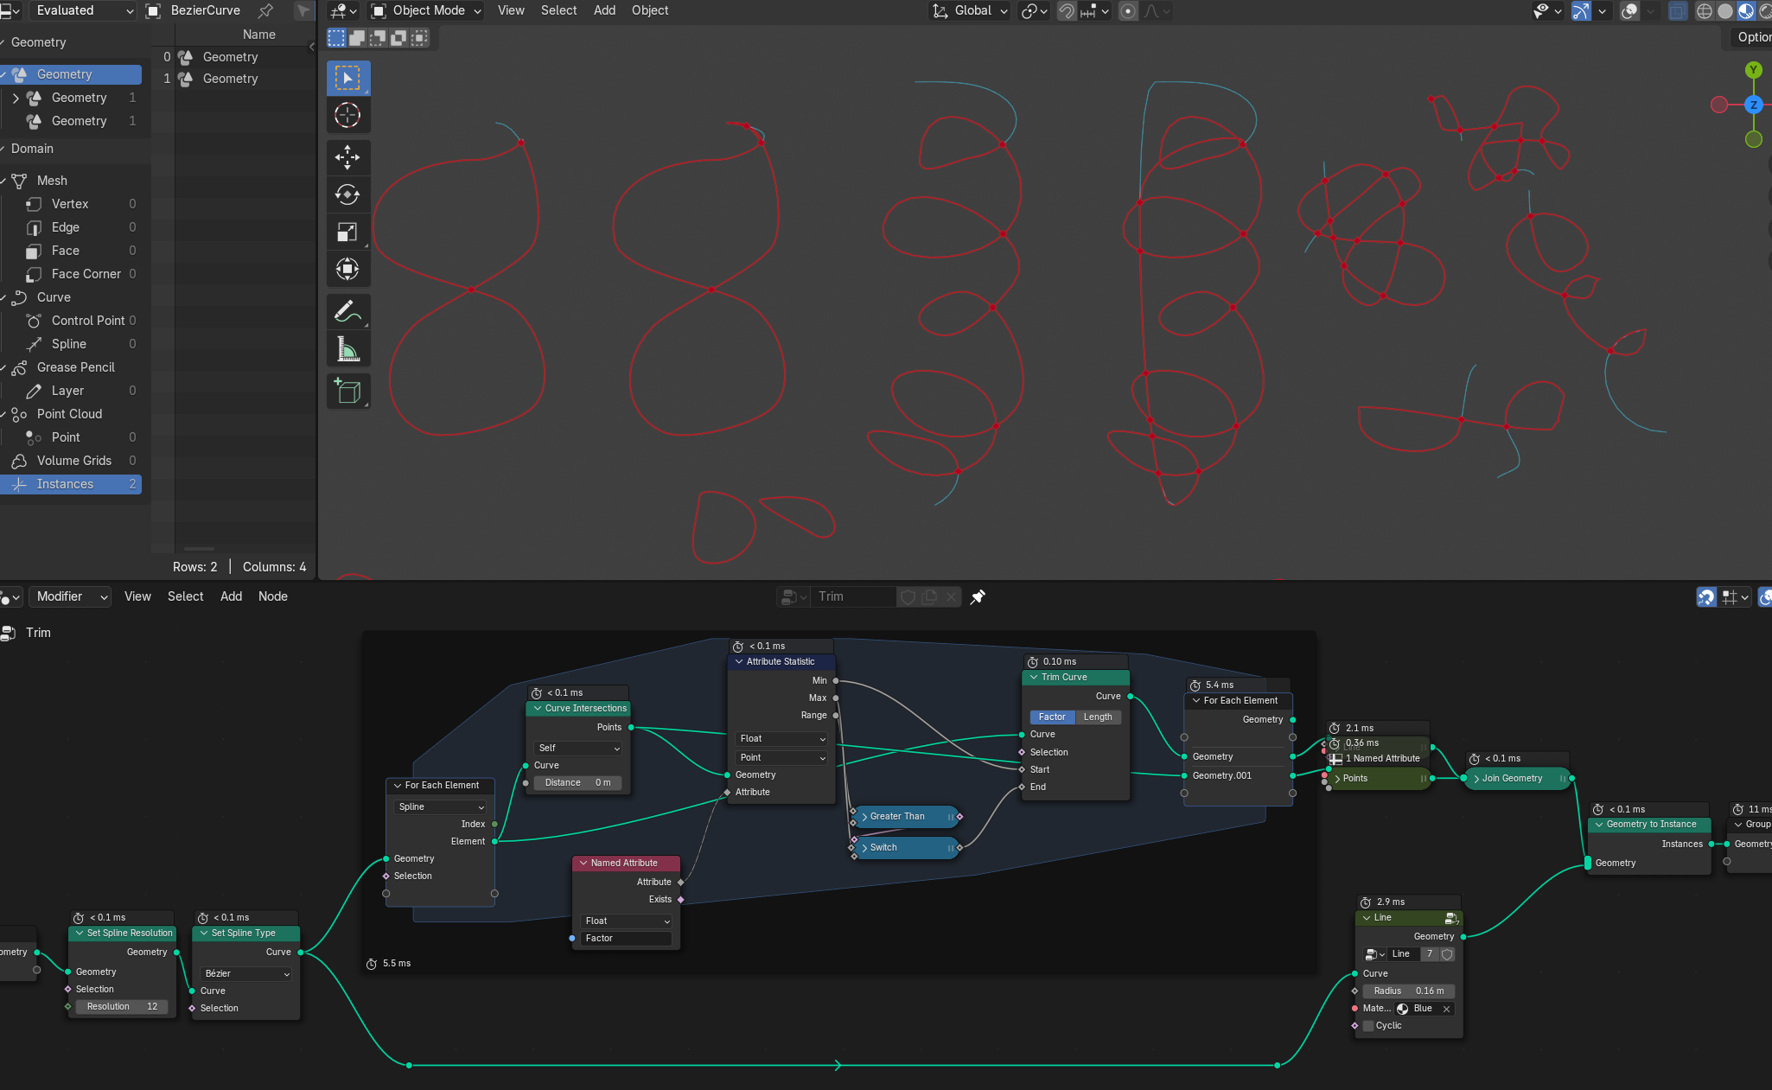Image resolution: width=1772 pixels, height=1090 pixels.
Task: Click the red X axis gizmo
Action: (1719, 105)
